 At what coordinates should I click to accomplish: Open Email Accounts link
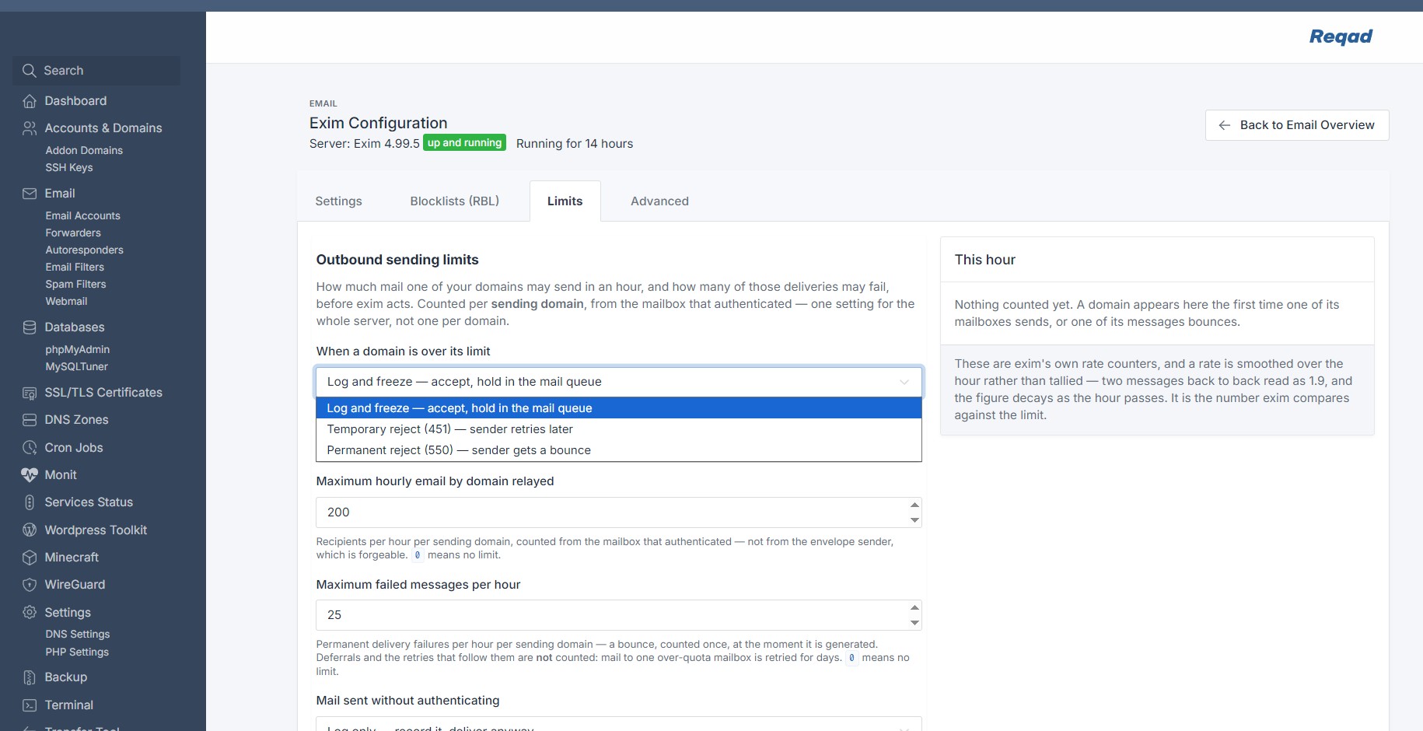(x=83, y=216)
